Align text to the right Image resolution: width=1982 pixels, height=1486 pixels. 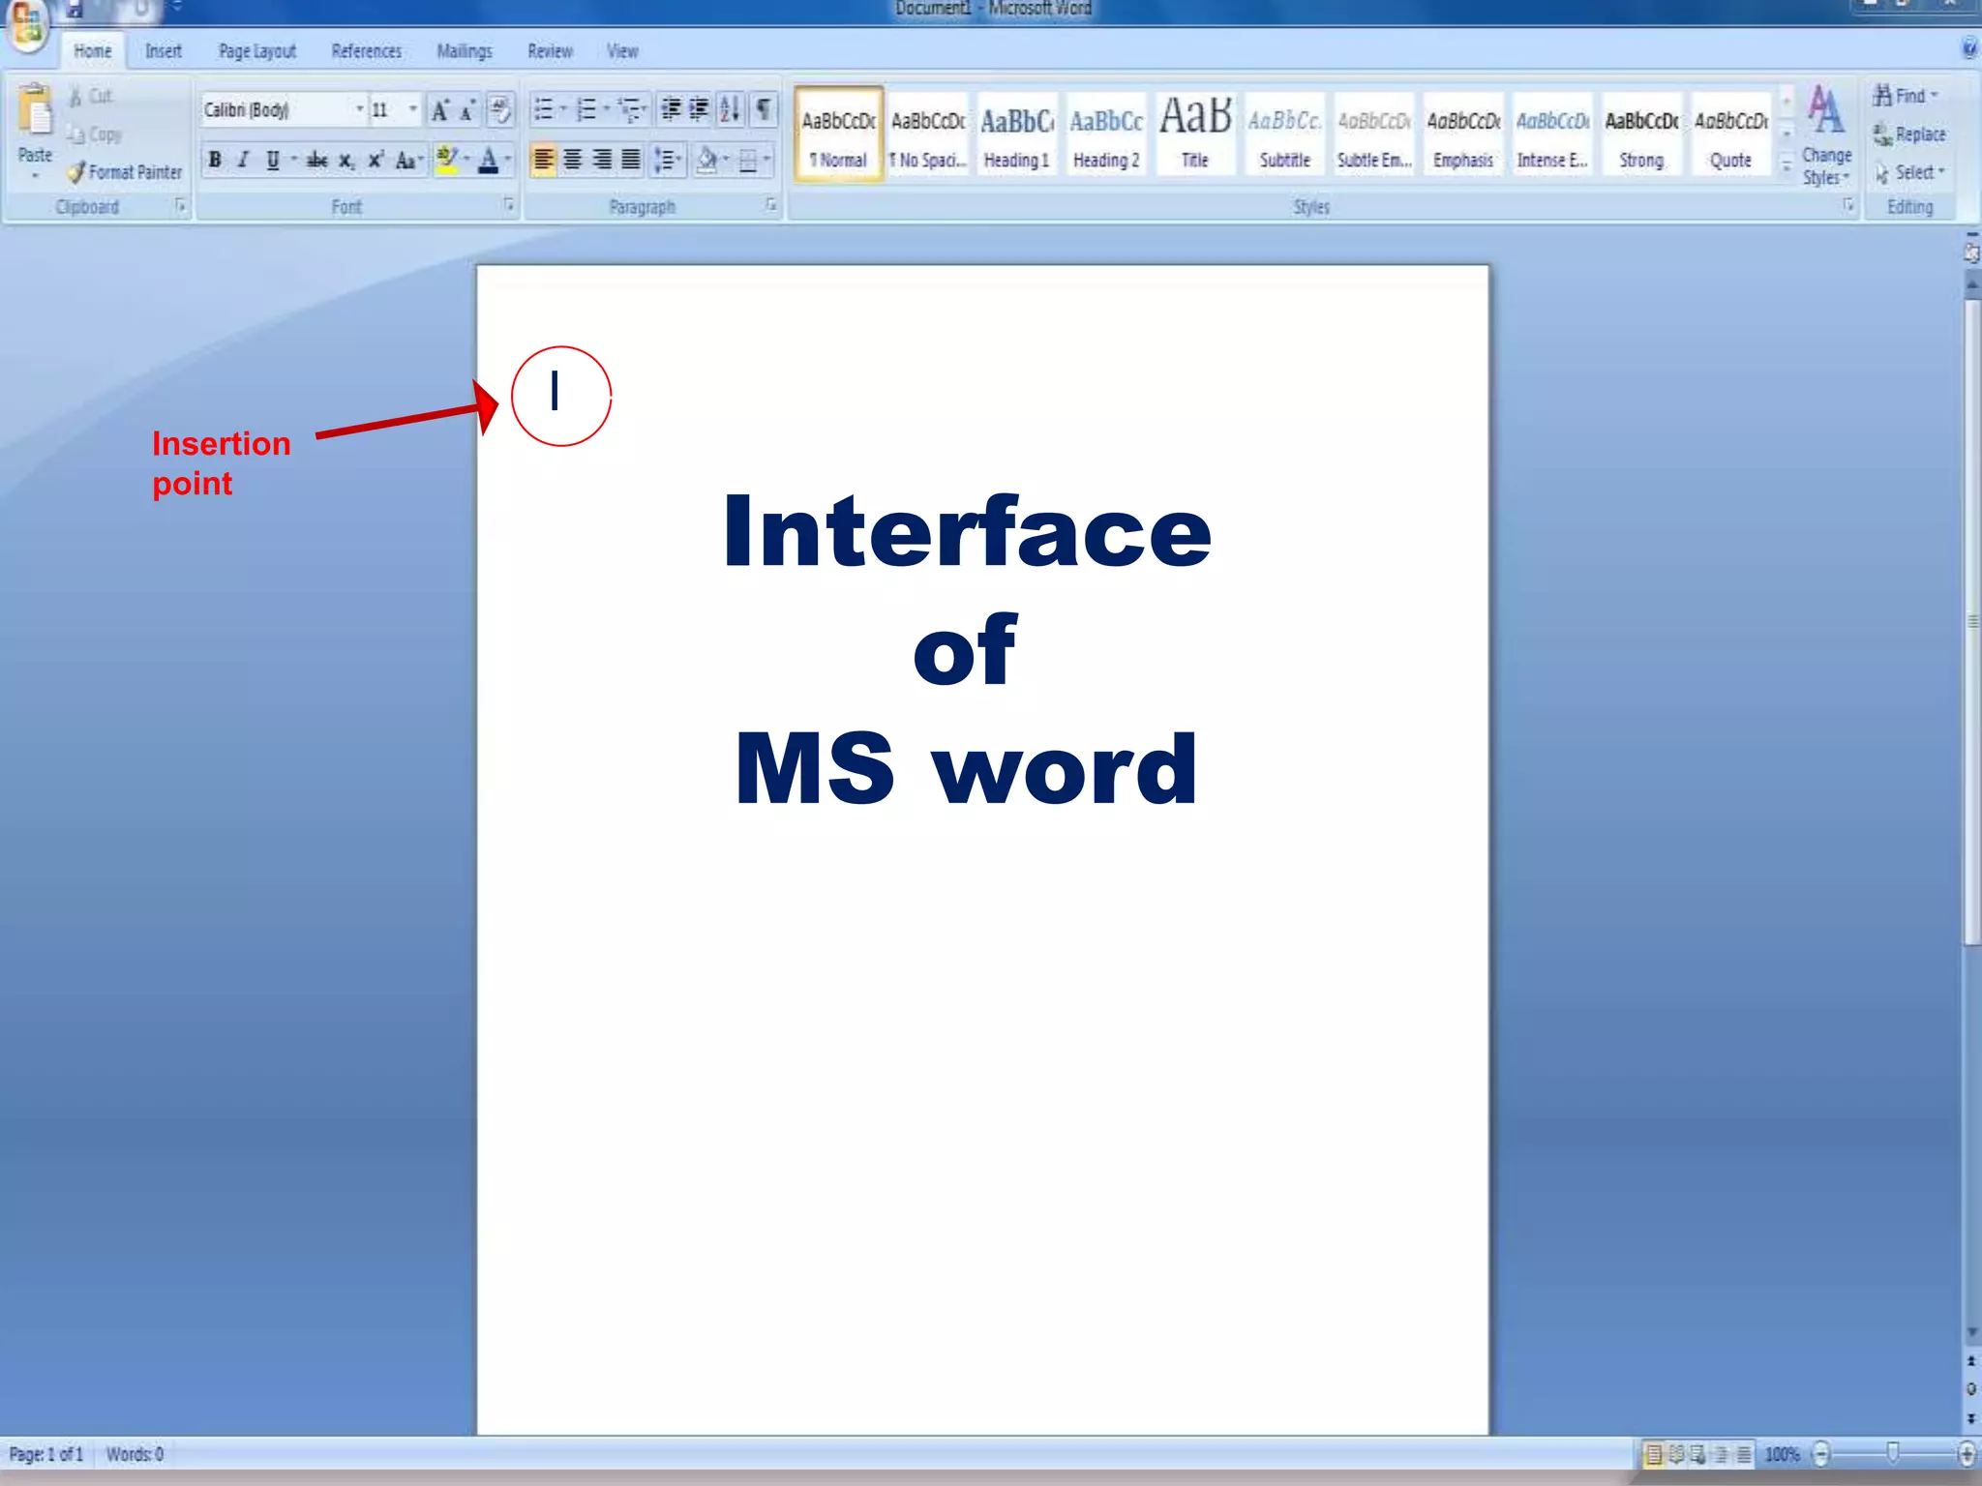[602, 160]
